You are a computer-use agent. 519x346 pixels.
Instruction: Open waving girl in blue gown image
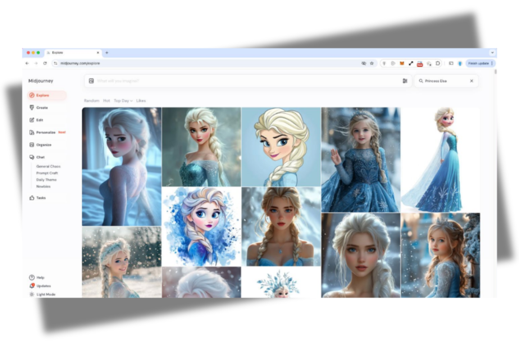361,159
